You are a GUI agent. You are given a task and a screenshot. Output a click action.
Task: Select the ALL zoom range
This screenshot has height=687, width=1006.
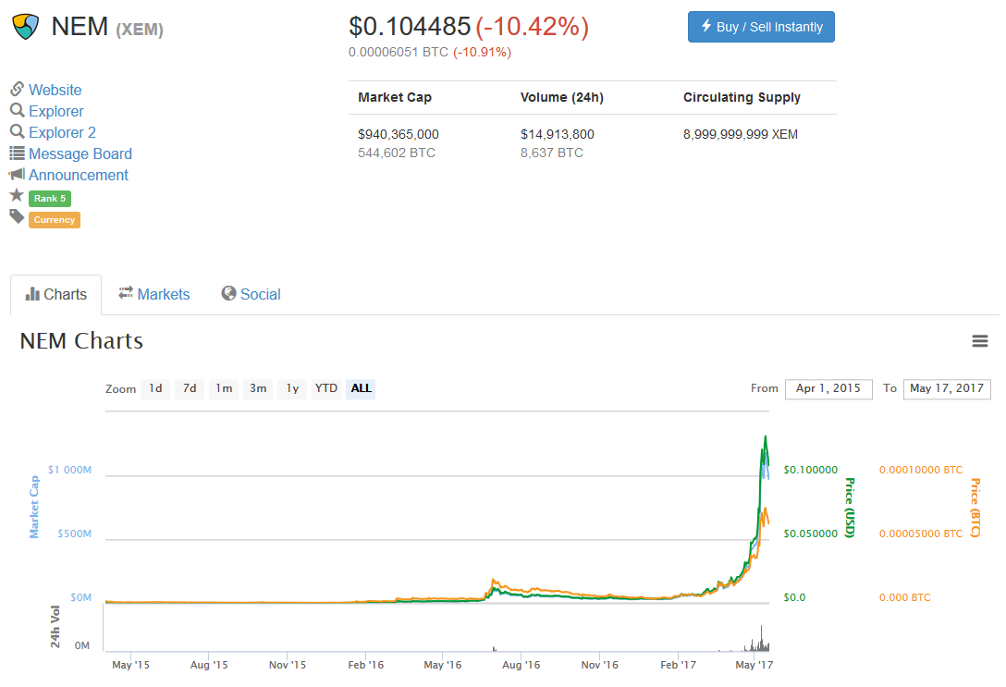click(x=361, y=388)
